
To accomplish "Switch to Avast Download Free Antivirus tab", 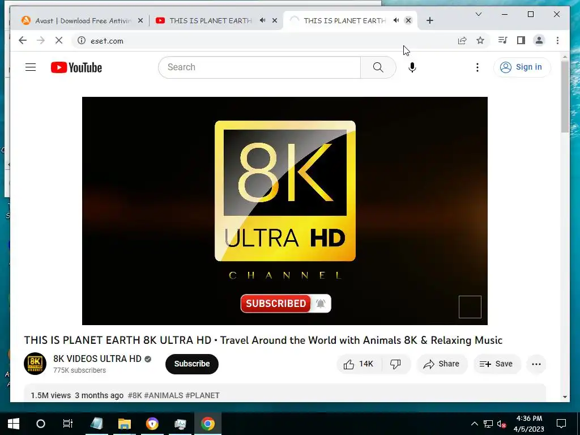I will point(82,20).
